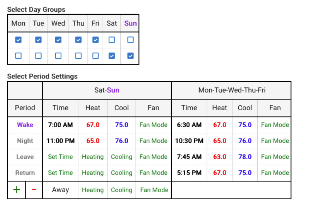Open Fan Mode for Sat-Sun Night period

pyautogui.click(x=153, y=141)
